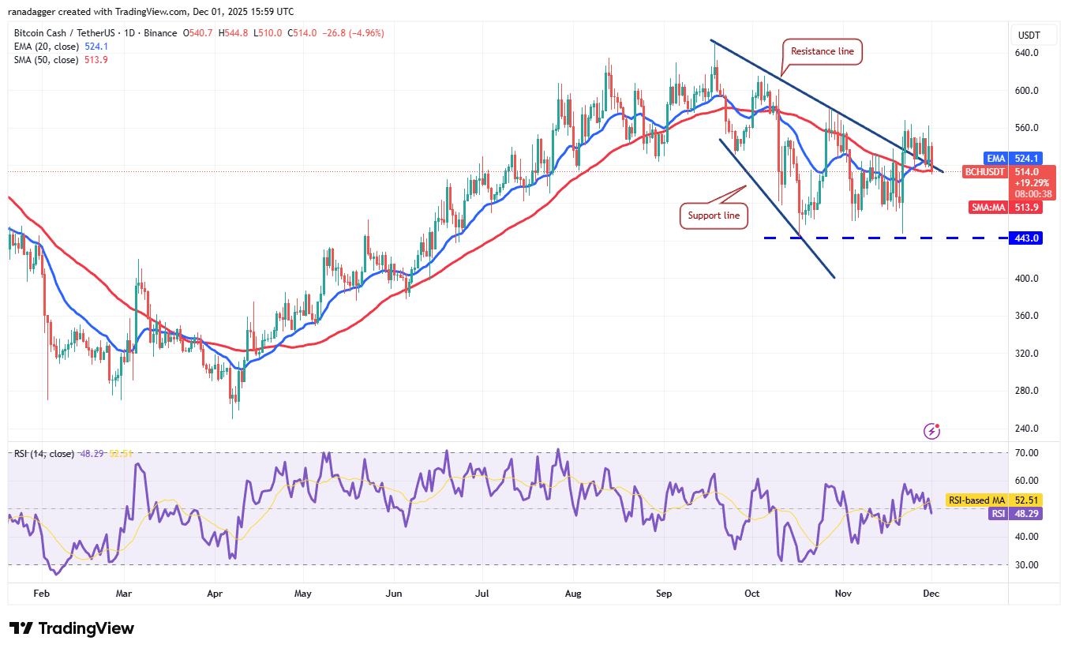Click the blue 443.0 price level tag
This screenshot has height=652, width=1068.
coord(1025,238)
